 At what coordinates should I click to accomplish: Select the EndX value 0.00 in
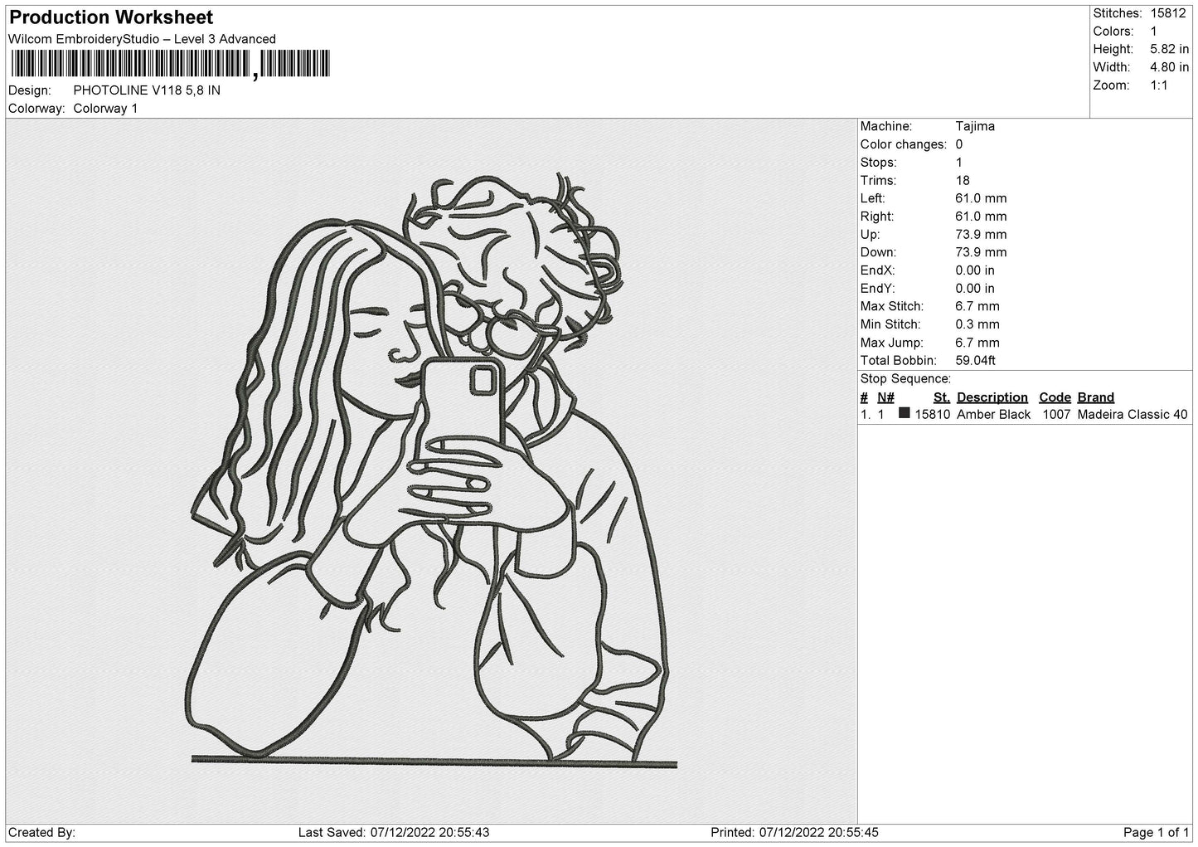pyautogui.click(x=975, y=270)
